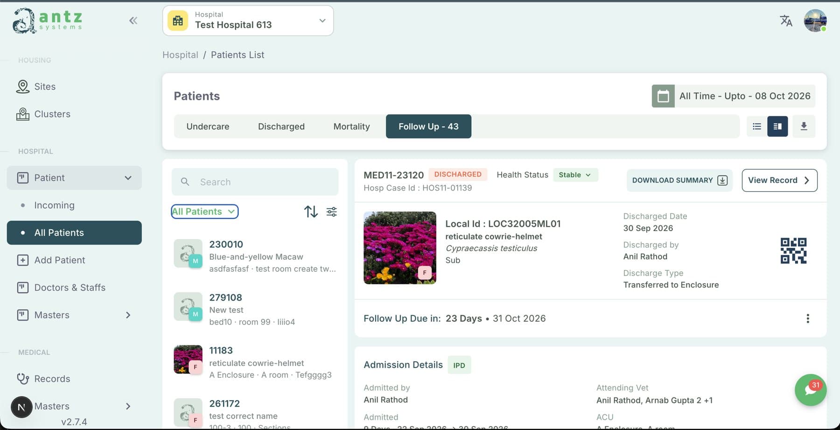Click the sort arrows icon
The image size is (840, 430).
311,212
